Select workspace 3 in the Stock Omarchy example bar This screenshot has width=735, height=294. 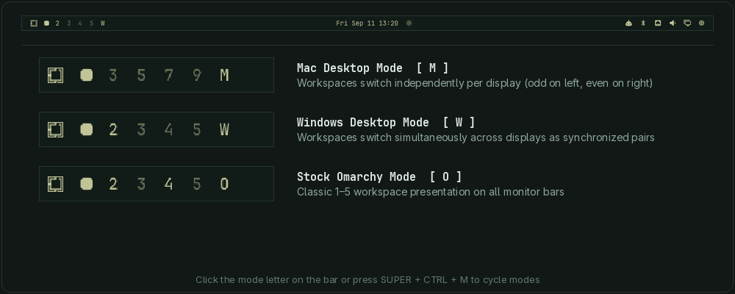(140, 184)
